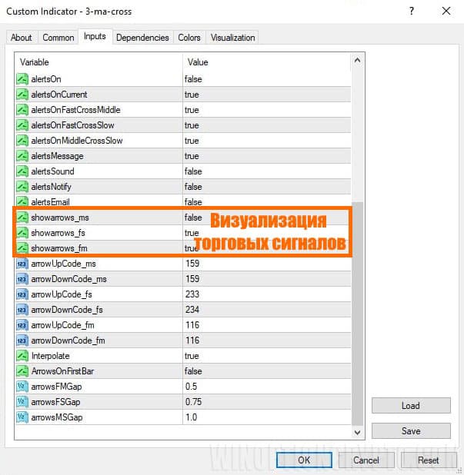
Task: Open the Dependencies tab
Action: point(142,38)
